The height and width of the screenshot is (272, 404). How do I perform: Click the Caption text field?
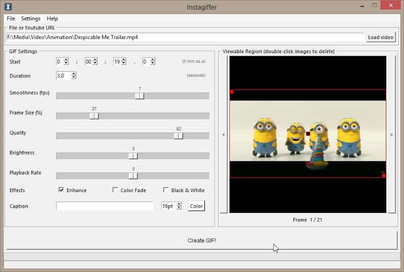coord(105,206)
